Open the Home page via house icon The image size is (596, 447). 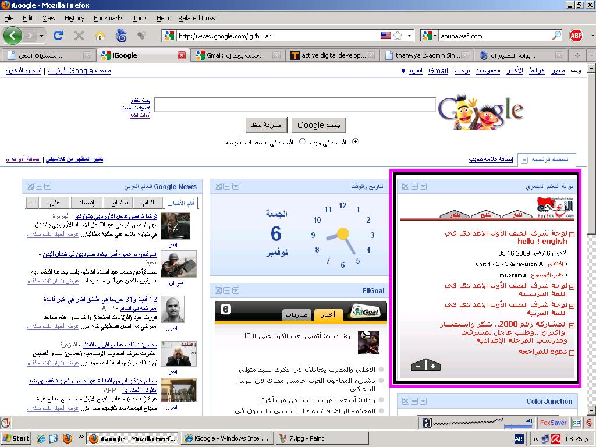coord(100,36)
